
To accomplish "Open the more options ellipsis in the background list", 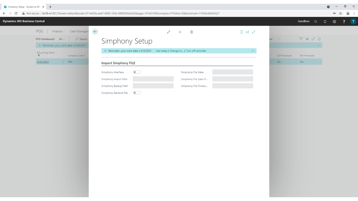I will click(x=279, y=39).
